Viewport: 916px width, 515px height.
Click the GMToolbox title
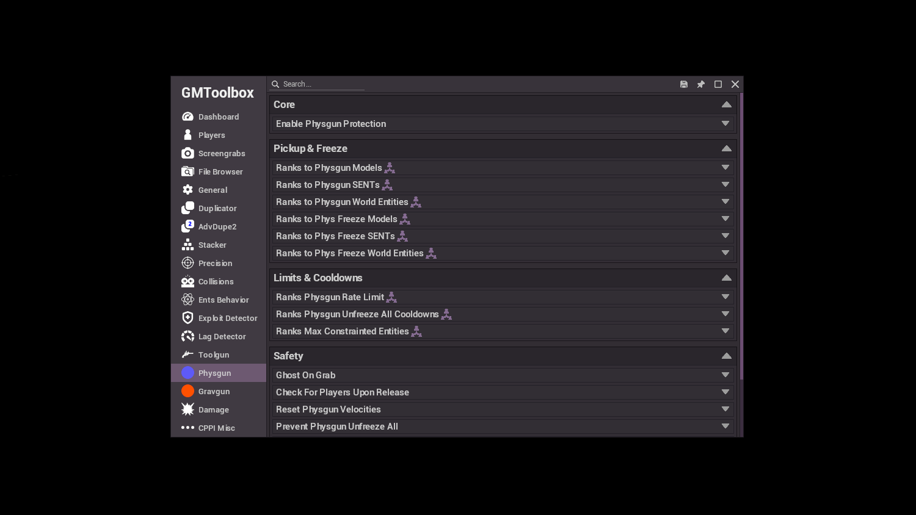[217, 93]
